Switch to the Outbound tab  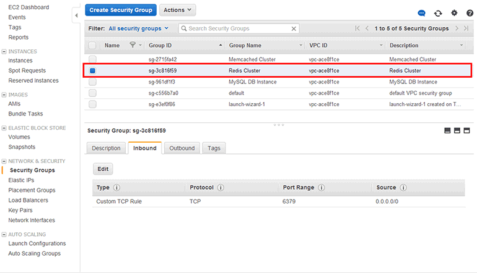(x=182, y=148)
